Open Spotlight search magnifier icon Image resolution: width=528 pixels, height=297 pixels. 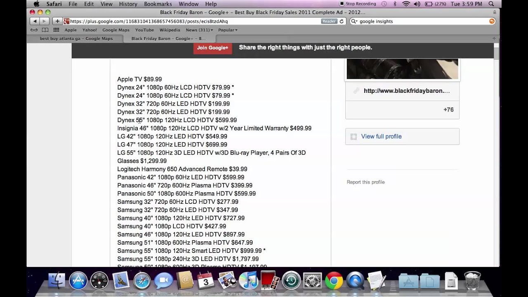click(x=491, y=4)
